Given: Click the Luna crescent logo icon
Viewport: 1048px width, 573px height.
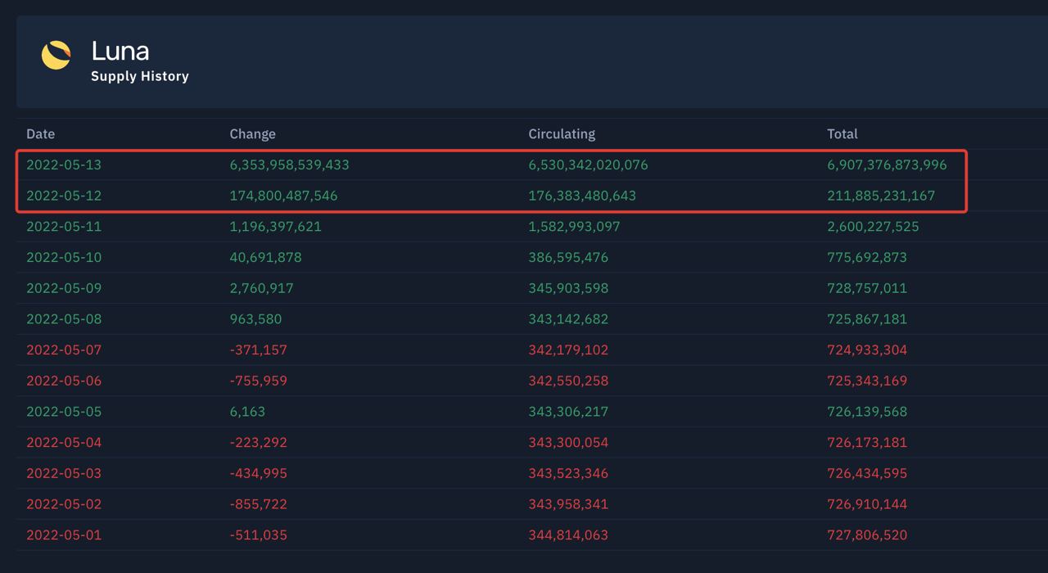Looking at the screenshot, I should coord(56,55).
